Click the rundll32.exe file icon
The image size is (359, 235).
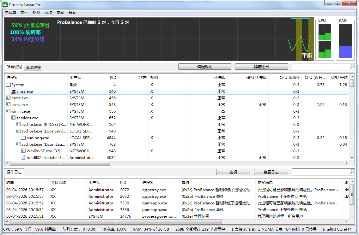pos(23,157)
